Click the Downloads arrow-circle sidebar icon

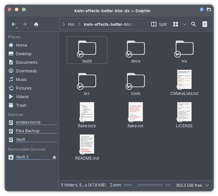(11, 71)
